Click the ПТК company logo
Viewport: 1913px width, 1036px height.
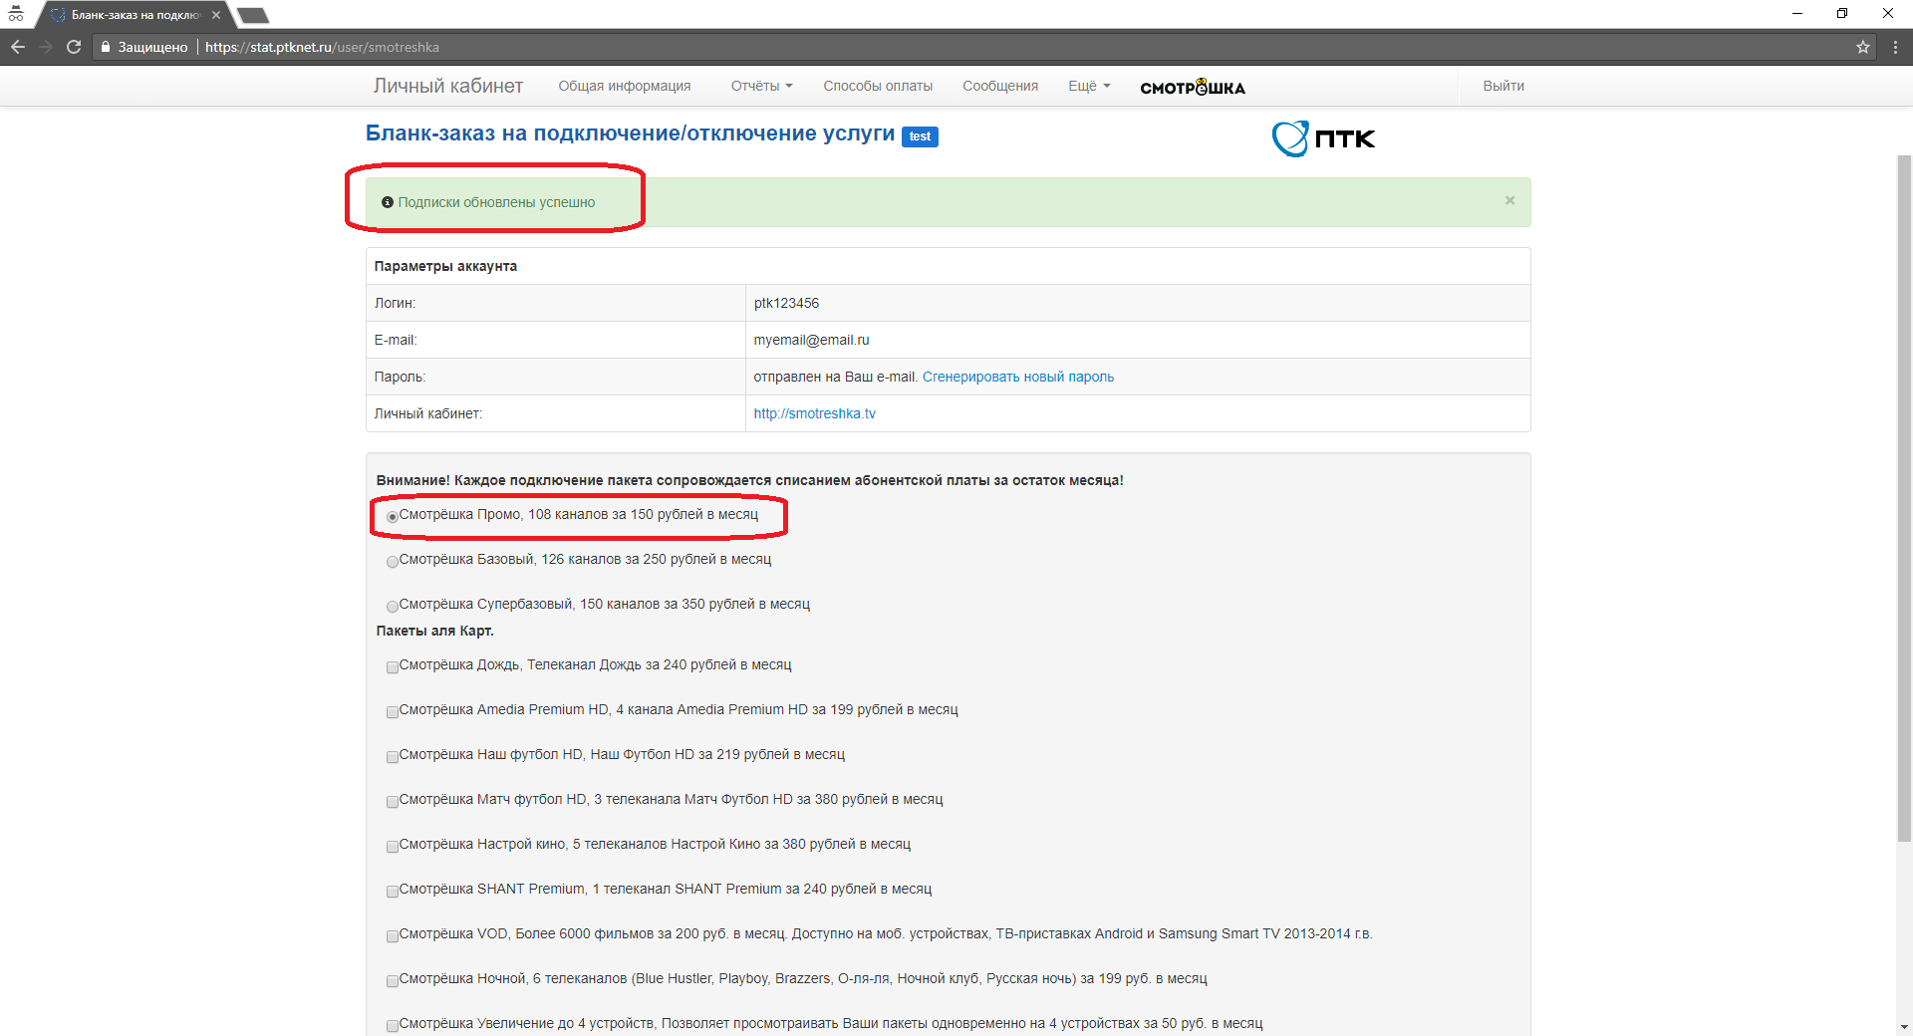pyautogui.click(x=1323, y=138)
